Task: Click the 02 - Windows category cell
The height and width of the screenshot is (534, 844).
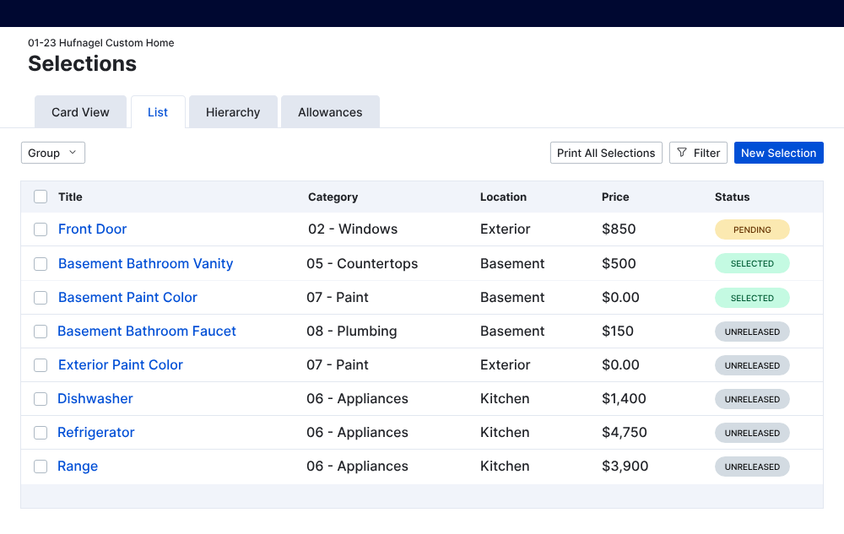Action: (x=353, y=229)
